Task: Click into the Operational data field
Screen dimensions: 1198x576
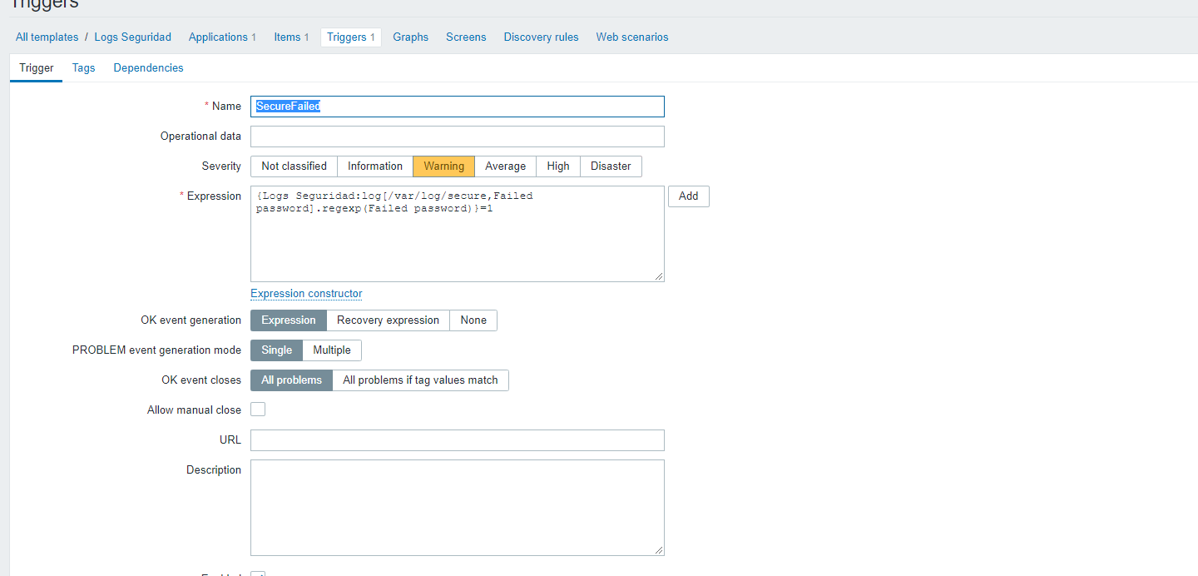Action: coord(458,136)
